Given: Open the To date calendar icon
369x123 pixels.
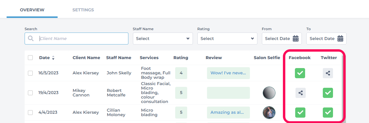Looking at the screenshot, I should pos(340,39).
